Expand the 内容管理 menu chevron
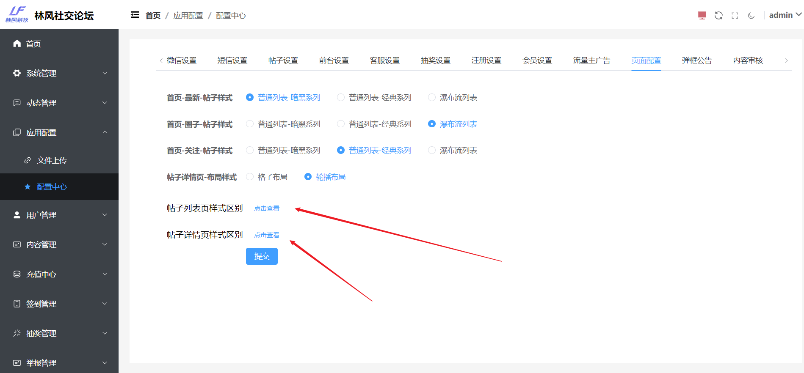 pos(105,244)
